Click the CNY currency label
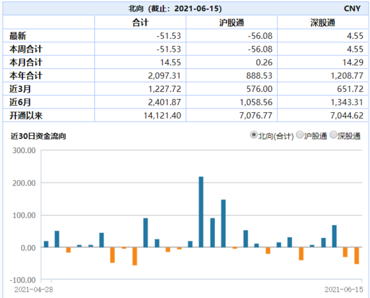The image size is (370, 298). click(352, 9)
